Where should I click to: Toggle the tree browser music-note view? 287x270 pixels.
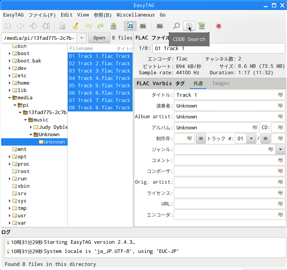pos(130,26)
